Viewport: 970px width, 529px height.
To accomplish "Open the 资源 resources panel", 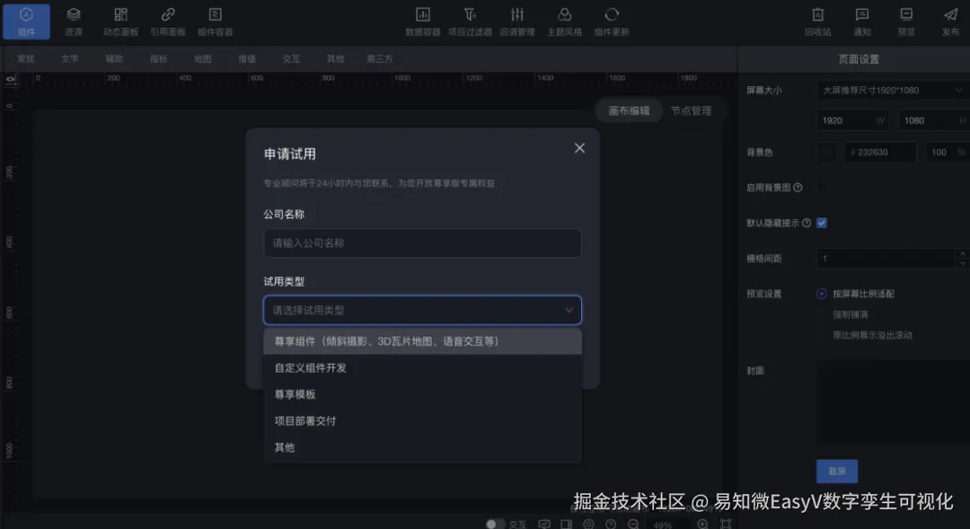I will point(74,22).
